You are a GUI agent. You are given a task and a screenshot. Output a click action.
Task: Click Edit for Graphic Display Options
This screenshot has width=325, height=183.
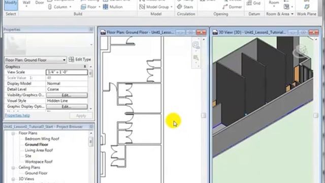click(x=67, y=106)
